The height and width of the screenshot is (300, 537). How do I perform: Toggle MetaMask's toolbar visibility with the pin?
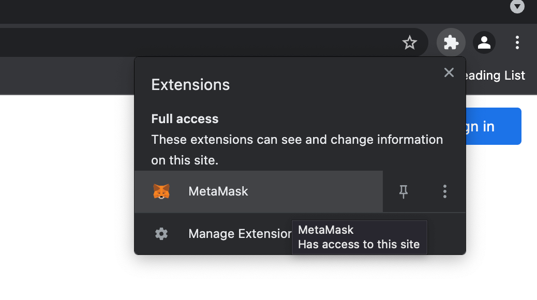(403, 191)
